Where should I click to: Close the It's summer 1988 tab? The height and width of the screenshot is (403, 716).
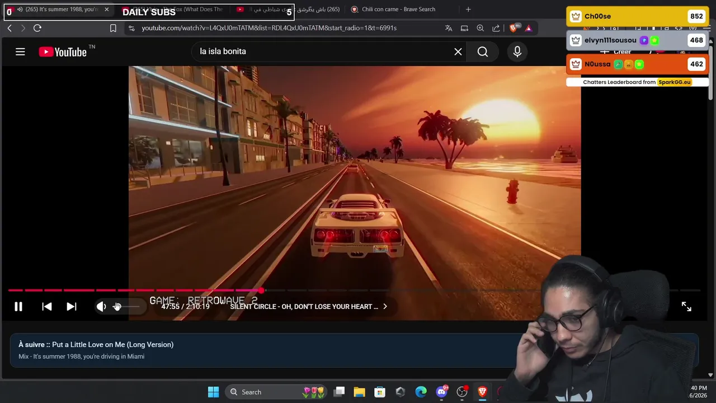(x=107, y=10)
